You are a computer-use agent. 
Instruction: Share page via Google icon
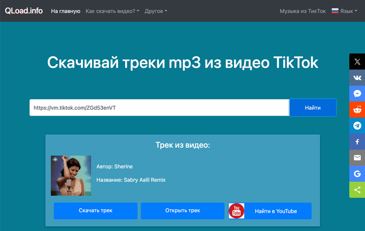tap(357, 174)
